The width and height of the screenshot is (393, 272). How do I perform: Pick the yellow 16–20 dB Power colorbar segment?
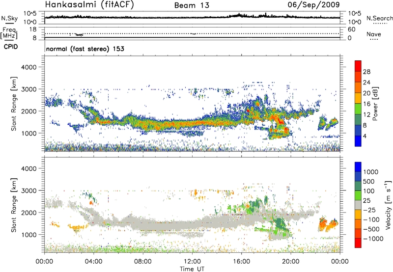tap(358, 98)
